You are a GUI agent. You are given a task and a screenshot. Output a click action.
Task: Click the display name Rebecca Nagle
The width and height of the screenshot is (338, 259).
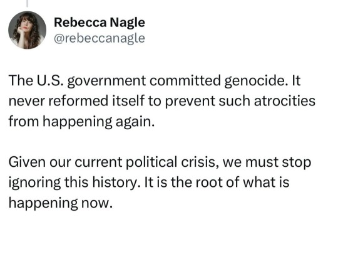100,23
